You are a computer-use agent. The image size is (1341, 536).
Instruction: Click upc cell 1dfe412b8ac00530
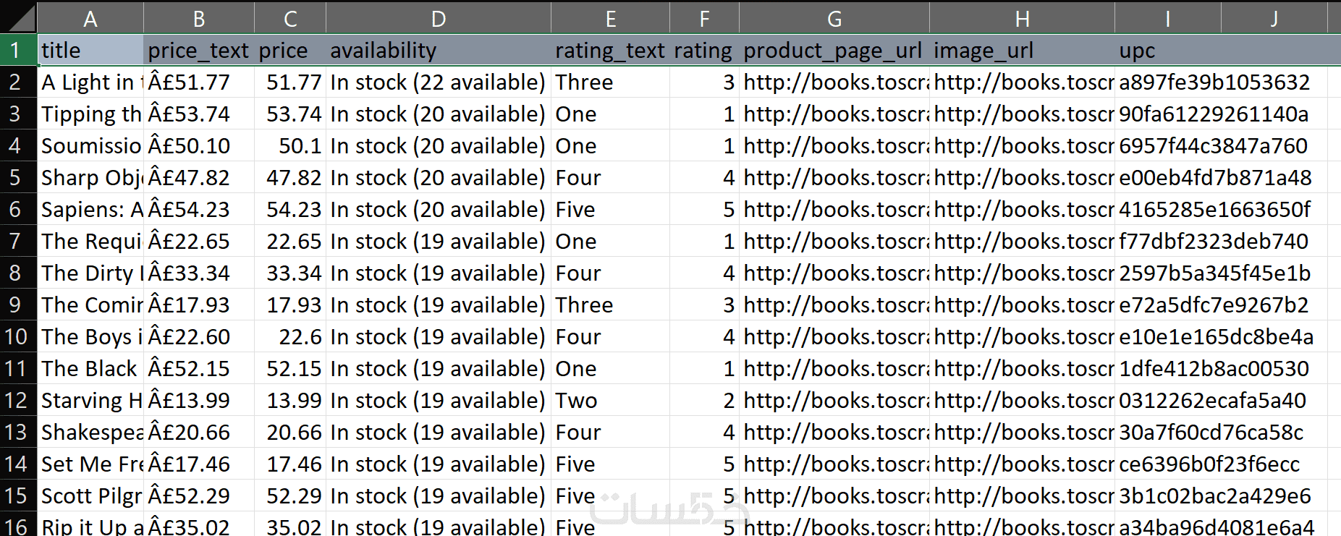1214,369
